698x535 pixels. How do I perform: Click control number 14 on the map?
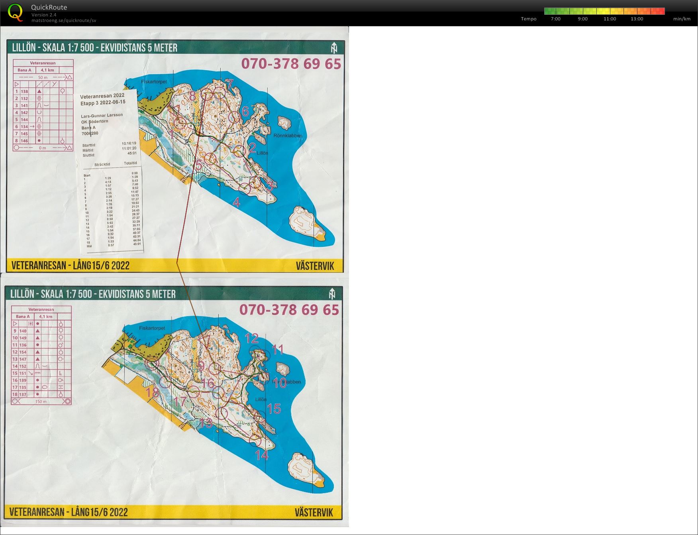coord(261,455)
